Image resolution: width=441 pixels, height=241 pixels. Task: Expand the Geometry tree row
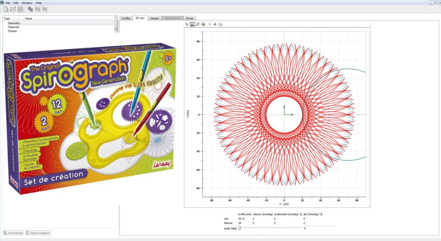tap(15, 23)
